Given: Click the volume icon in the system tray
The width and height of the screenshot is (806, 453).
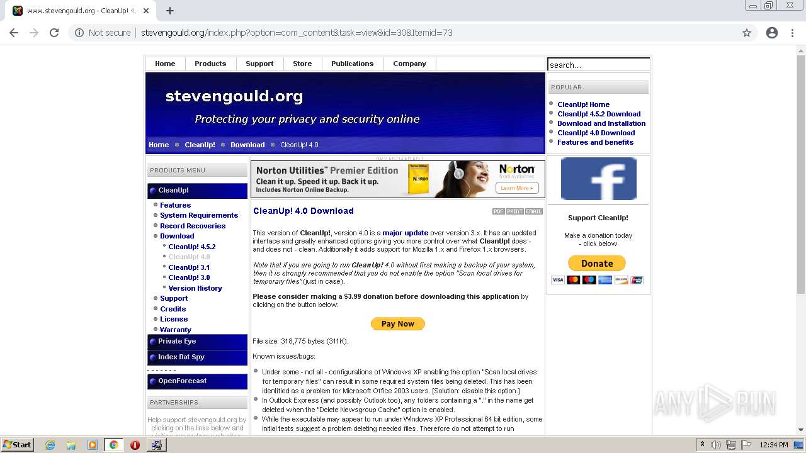Looking at the screenshot, I should point(716,445).
